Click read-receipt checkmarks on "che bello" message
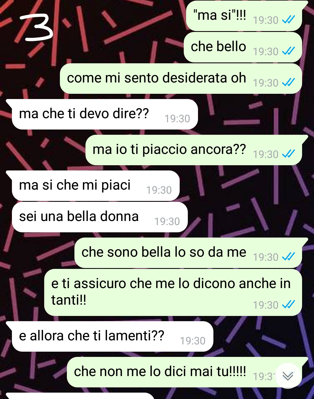Image resolution: width=314 pixels, height=399 pixels. tap(288, 51)
